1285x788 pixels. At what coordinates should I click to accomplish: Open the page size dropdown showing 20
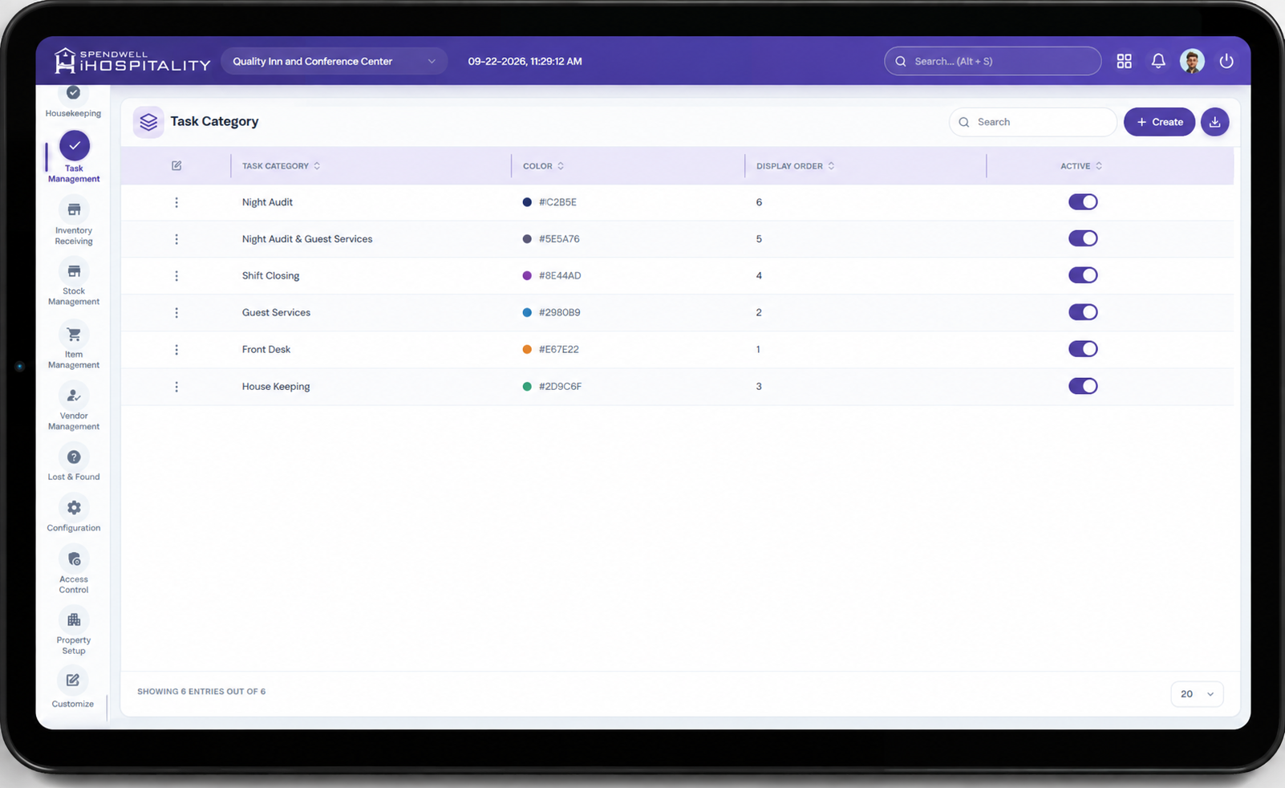click(x=1197, y=694)
